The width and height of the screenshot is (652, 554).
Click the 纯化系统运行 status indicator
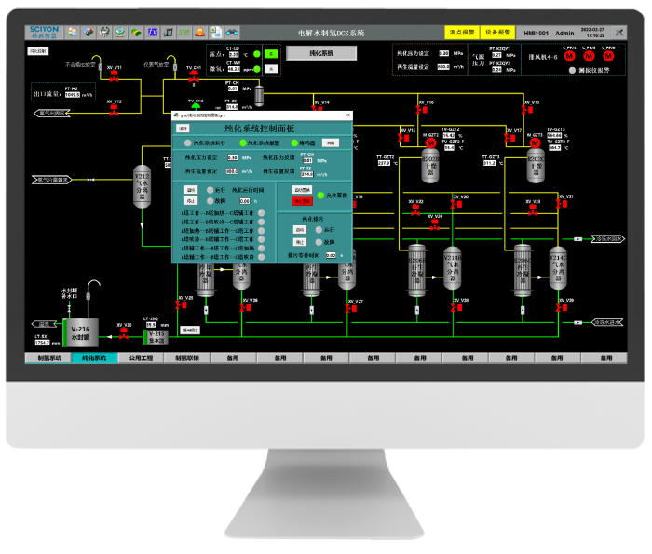[x=189, y=142]
